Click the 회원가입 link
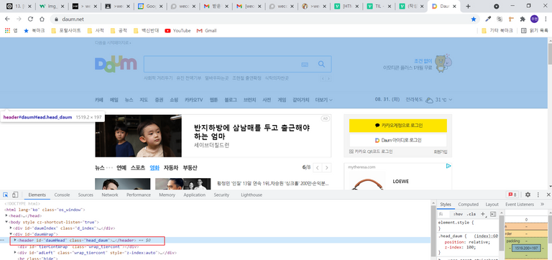This screenshot has width=552, height=260. pos(441,152)
